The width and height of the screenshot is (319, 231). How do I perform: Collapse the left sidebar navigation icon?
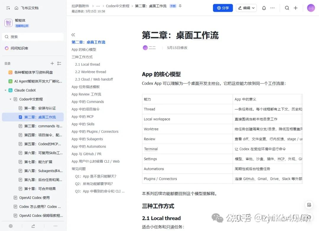pos(8,8)
